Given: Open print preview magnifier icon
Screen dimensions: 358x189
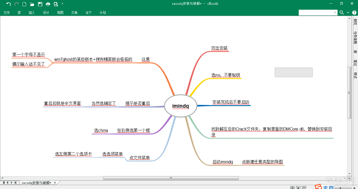Looking at the screenshot, I should pyautogui.click(x=56, y=4).
